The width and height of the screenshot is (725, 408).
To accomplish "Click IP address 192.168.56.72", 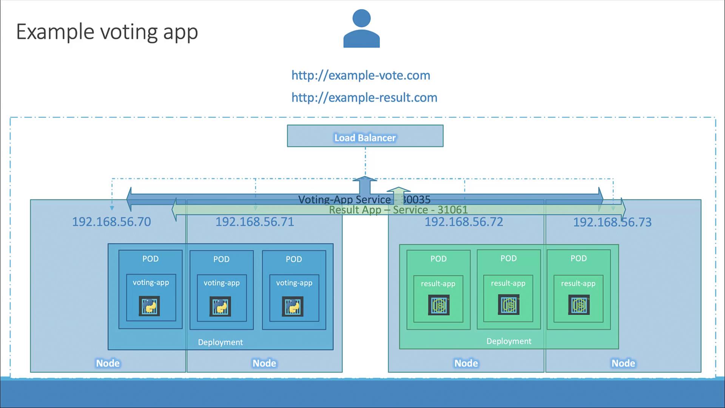I will pyautogui.click(x=464, y=222).
